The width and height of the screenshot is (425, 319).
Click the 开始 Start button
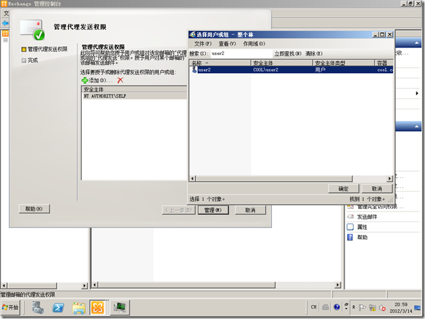[x=11, y=307]
